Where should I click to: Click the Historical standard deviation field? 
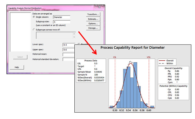click(x=69, y=59)
